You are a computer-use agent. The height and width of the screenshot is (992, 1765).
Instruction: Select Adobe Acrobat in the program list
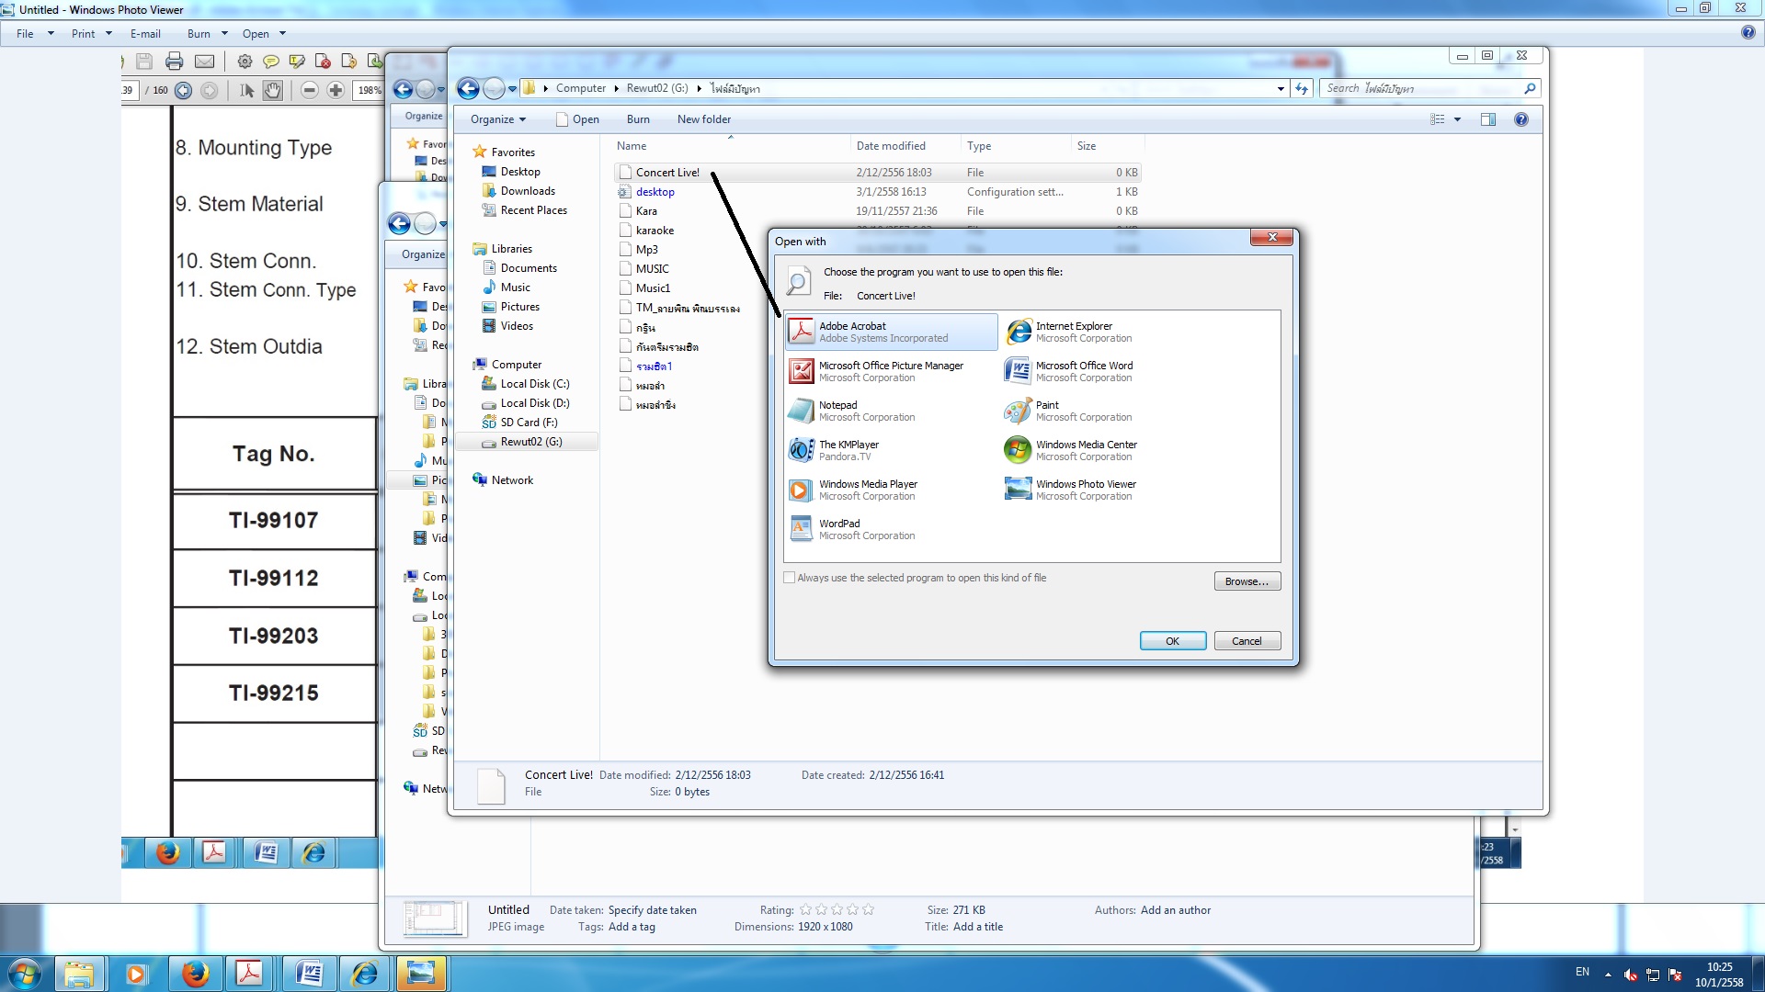click(x=891, y=332)
